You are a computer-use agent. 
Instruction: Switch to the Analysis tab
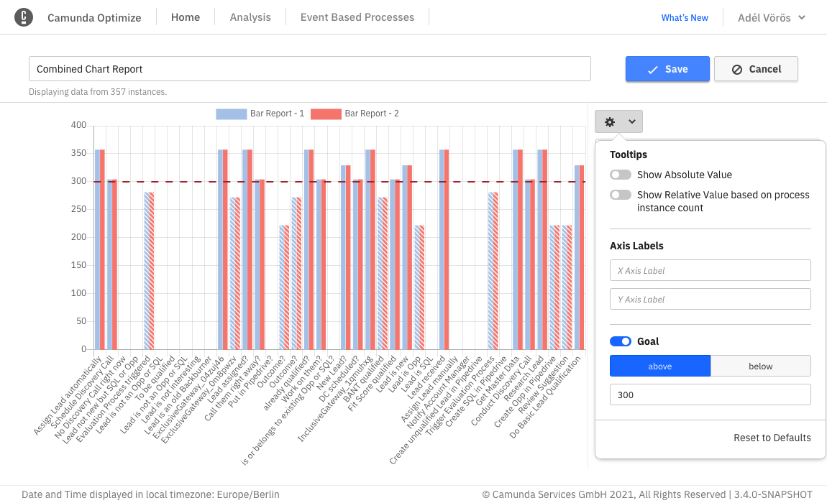point(250,17)
